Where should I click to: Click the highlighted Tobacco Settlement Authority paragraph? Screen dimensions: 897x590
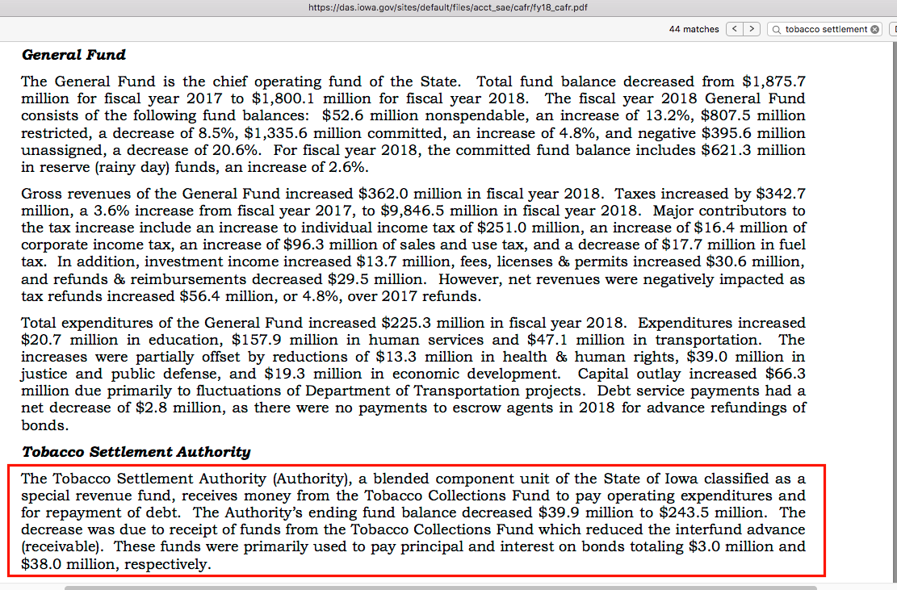coord(413,521)
